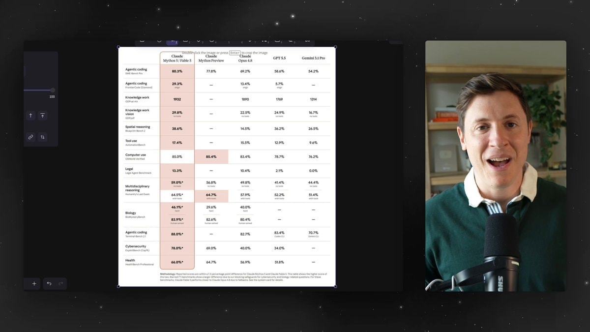Click the bottom-left selection handle of the image
This screenshot has height=332, width=590.
(118, 286)
